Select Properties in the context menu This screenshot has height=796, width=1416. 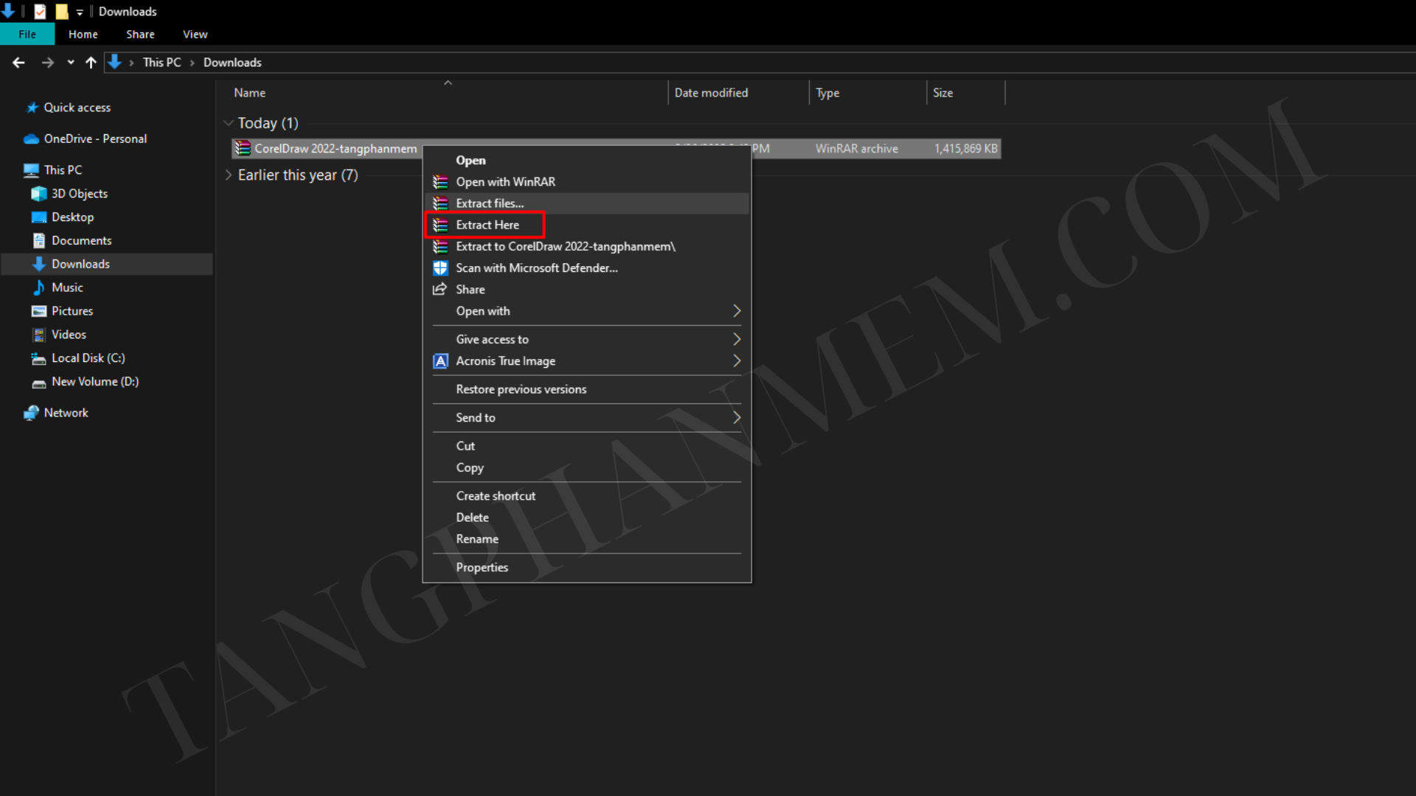[x=482, y=568]
